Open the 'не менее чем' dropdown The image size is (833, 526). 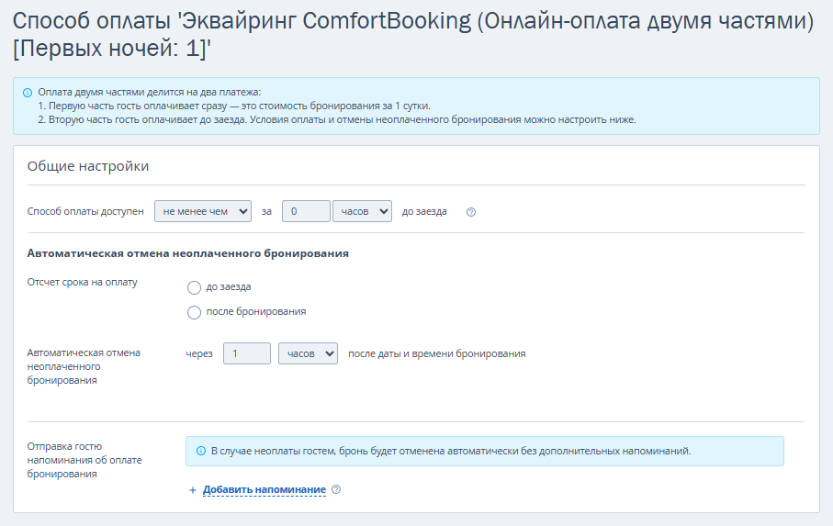coord(203,211)
